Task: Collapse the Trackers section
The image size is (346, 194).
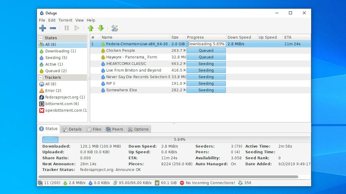Action: [41, 78]
